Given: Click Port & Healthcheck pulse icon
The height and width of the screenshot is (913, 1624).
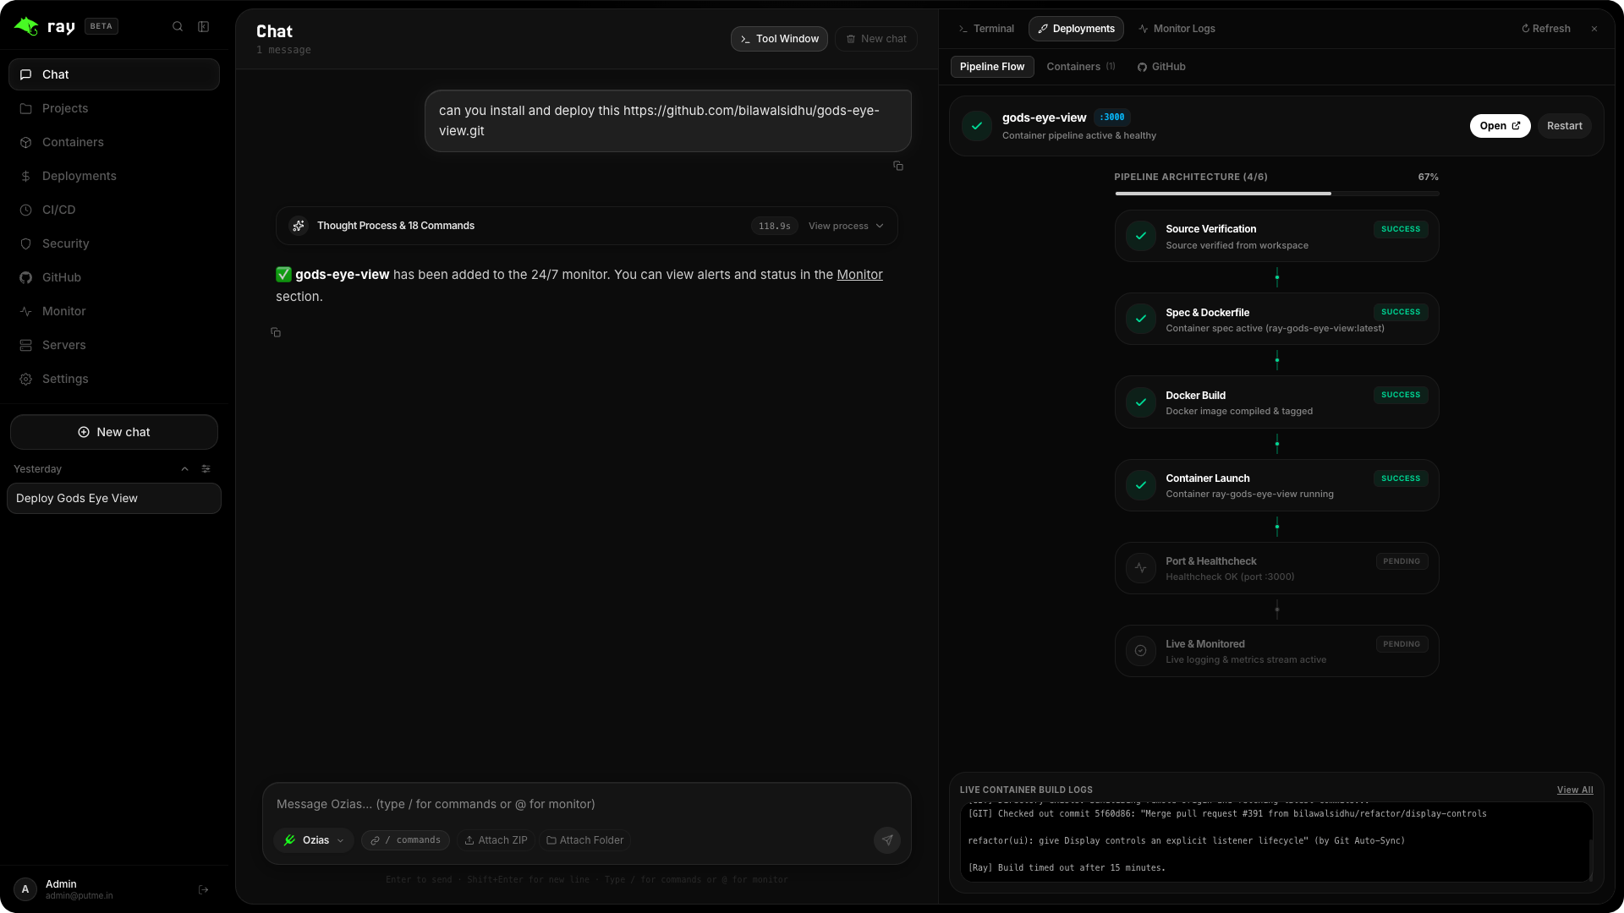Looking at the screenshot, I should [1141, 568].
